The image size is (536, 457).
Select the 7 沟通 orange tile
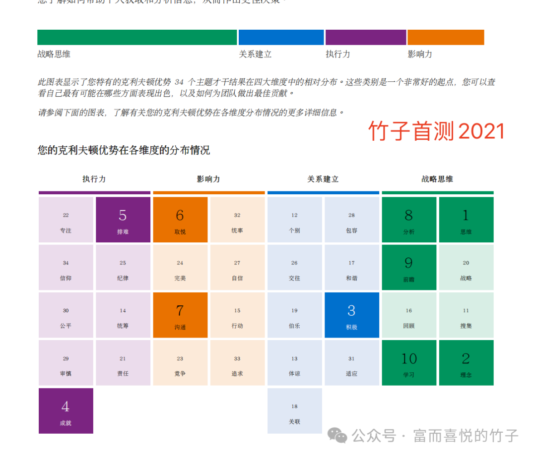pos(180,315)
